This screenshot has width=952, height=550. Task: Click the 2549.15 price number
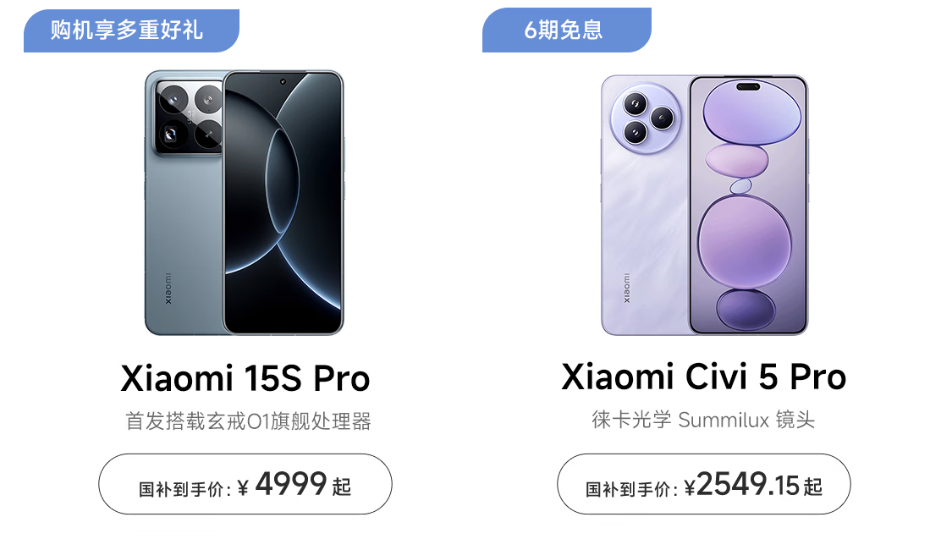(x=747, y=485)
